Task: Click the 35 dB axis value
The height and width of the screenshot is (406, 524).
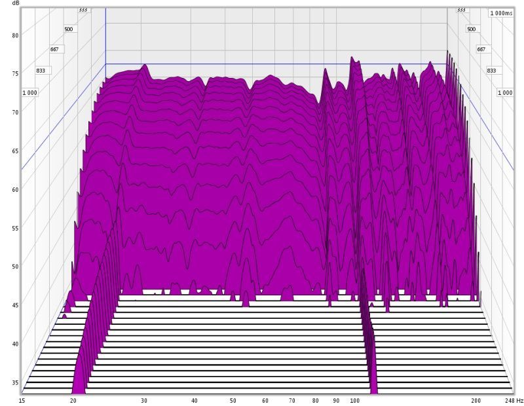Action: (15, 382)
